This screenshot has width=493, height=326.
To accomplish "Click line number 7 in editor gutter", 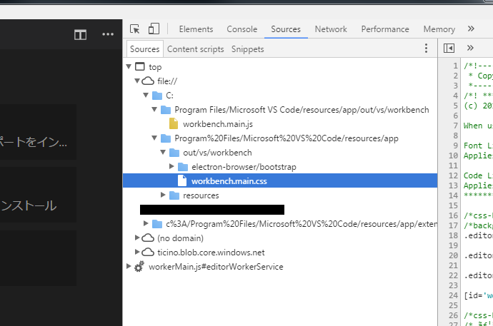I will click(456, 126).
